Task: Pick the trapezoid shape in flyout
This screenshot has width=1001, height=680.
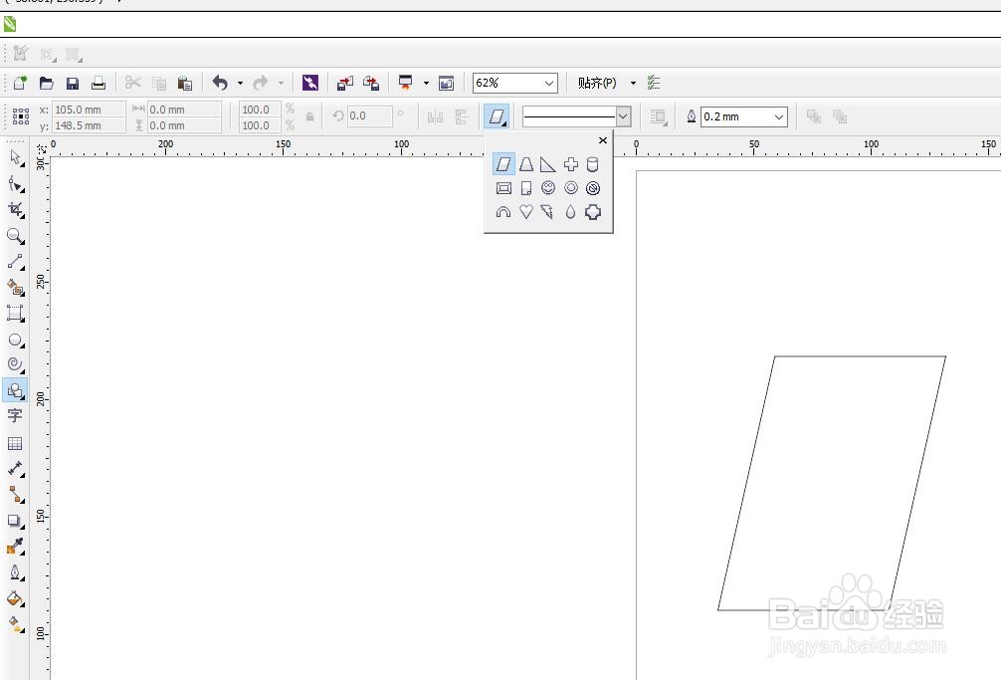Action: (526, 164)
